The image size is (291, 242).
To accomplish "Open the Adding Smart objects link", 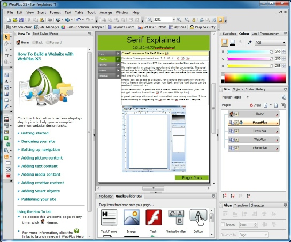I will [41, 191].
